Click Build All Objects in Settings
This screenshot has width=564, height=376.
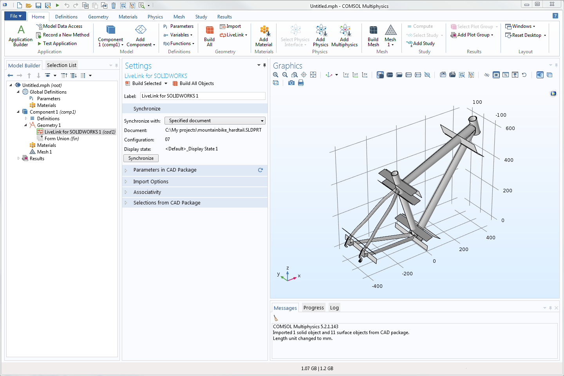196,83
